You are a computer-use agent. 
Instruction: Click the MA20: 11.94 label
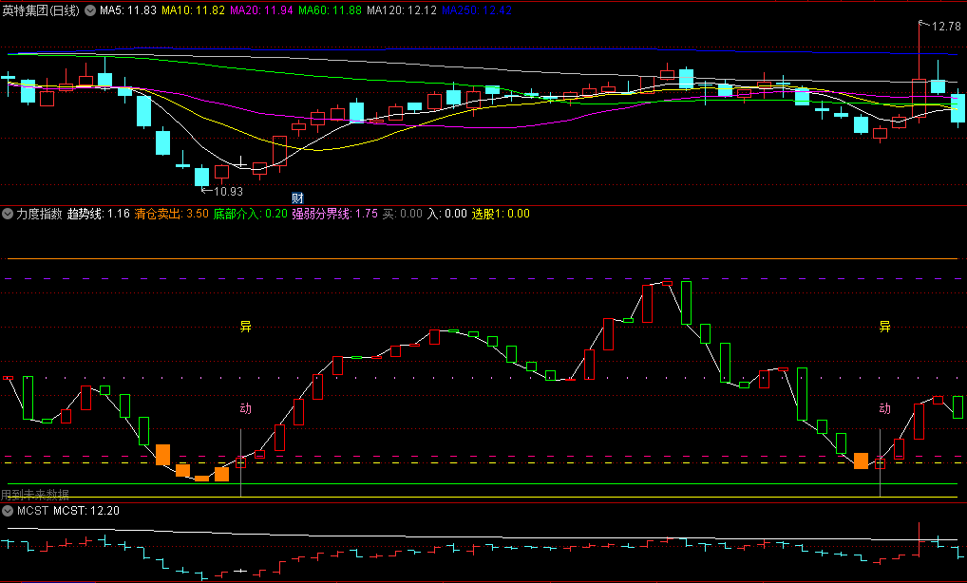coord(261,10)
